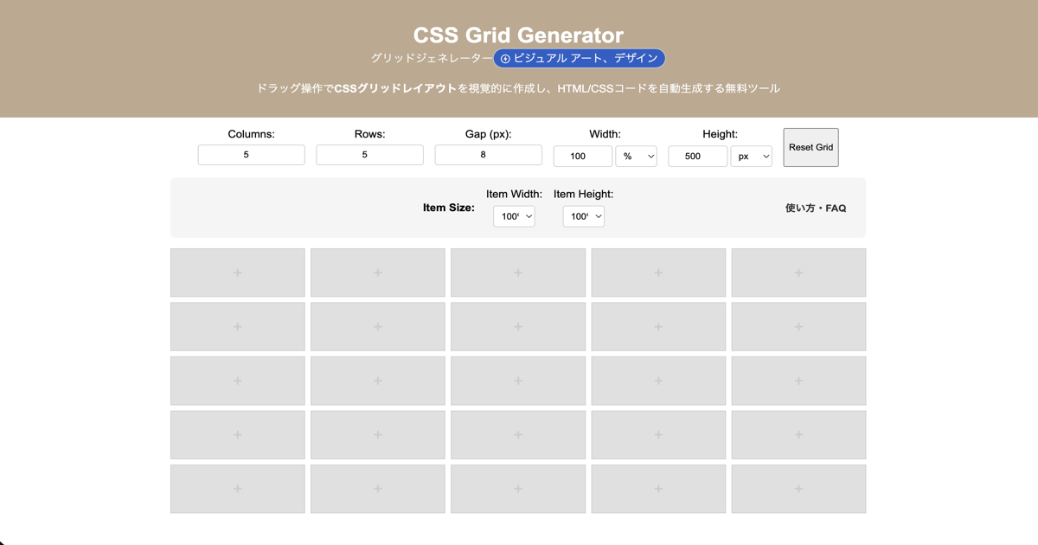This screenshot has width=1038, height=545.
Task: Add item in fourth row, fourth column cell
Action: 658,435
